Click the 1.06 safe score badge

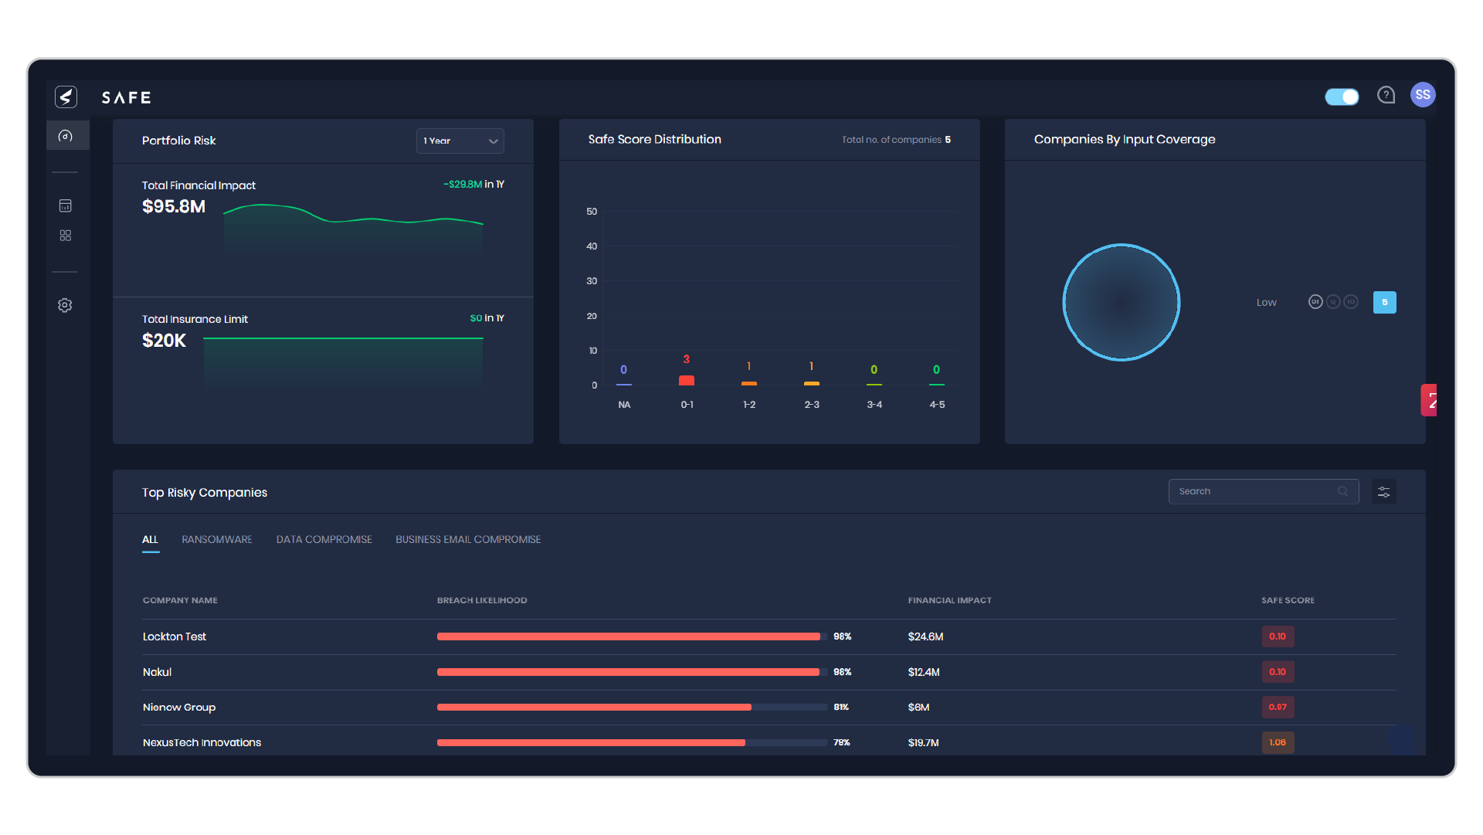point(1278,742)
